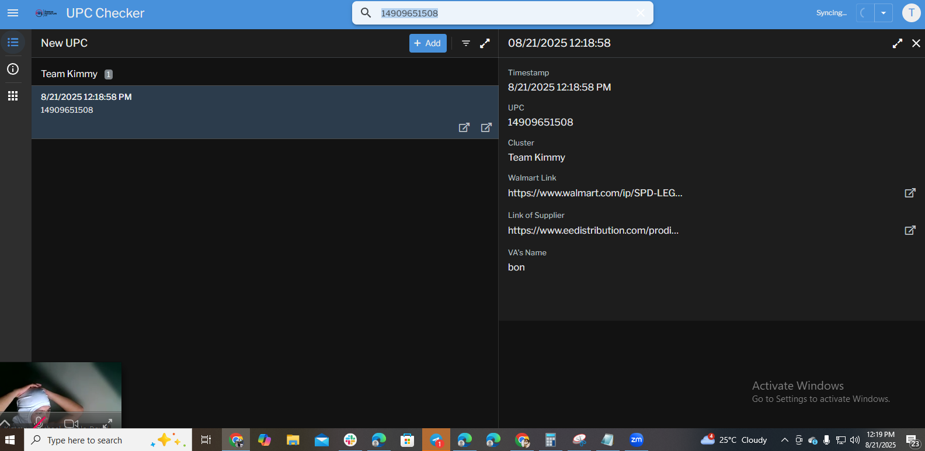Viewport: 925px width, 451px height.
Task: Click the Add button
Action: 427,43
